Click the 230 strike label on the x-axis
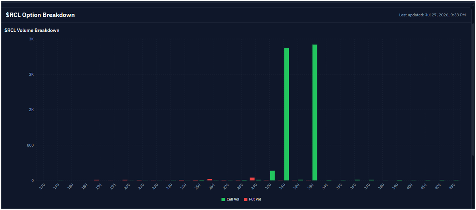 (169, 186)
